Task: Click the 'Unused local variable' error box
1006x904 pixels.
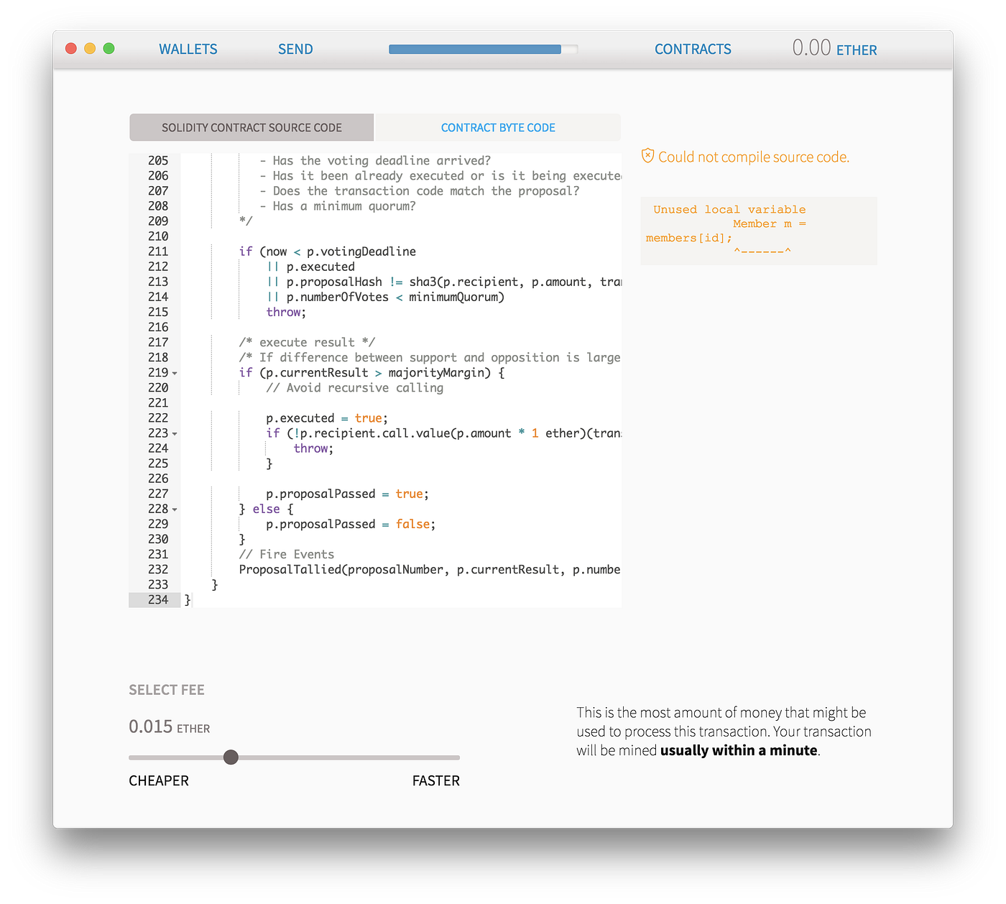Action: click(x=759, y=231)
